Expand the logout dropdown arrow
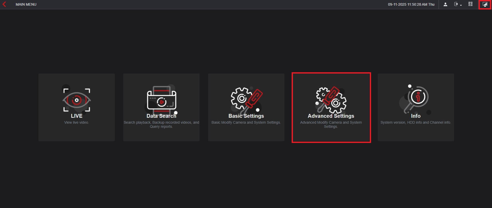The image size is (492, 208). tap(461, 5)
